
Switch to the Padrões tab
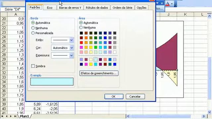[x=35, y=7]
